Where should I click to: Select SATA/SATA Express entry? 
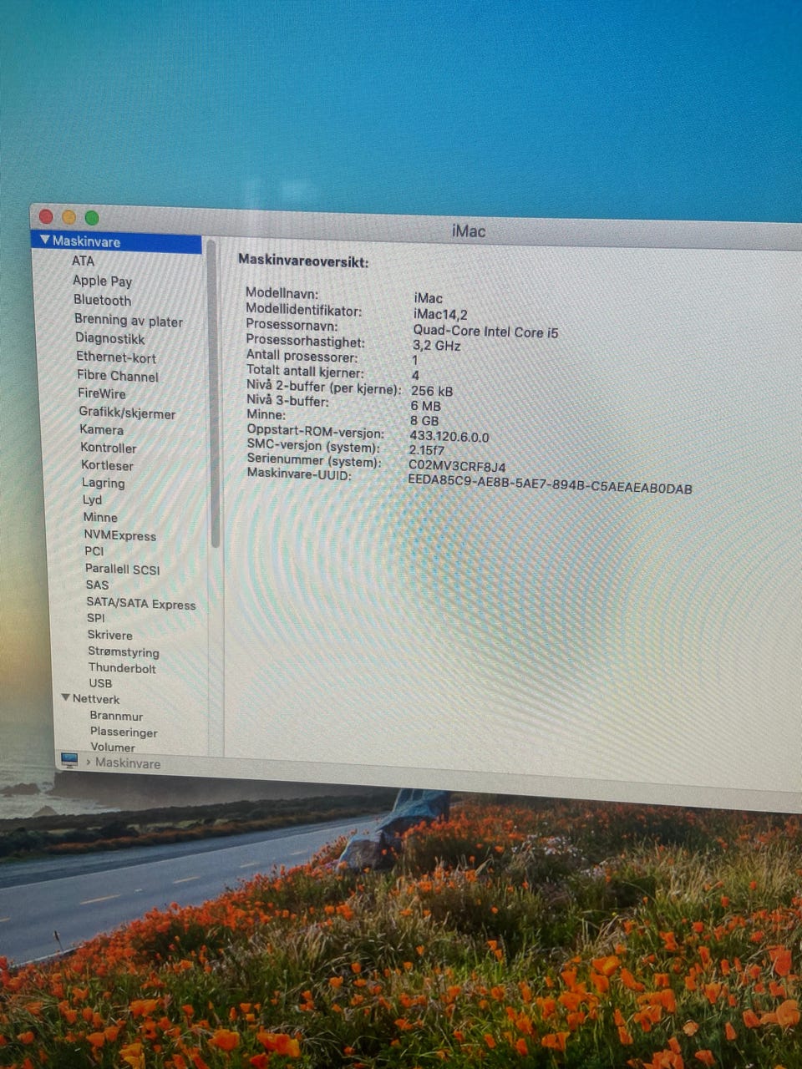(x=140, y=603)
